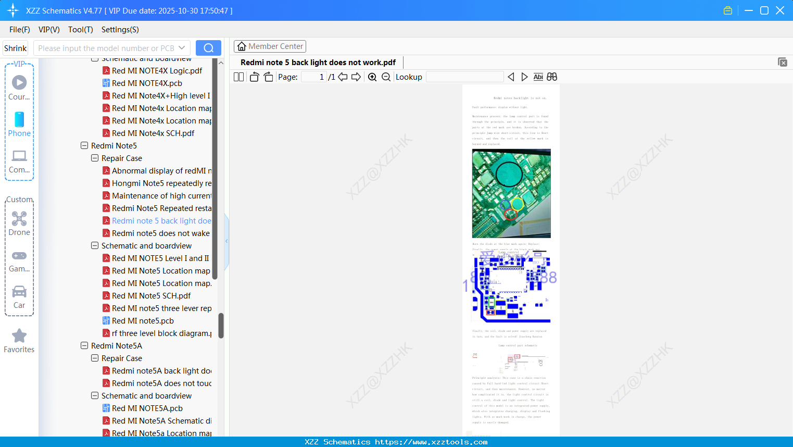
Task: Open Red MI Note5 SCH.pdf
Action: tap(146, 295)
